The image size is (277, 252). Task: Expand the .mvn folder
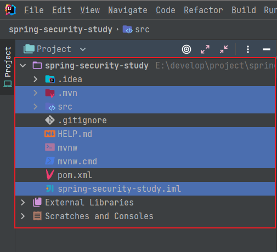point(35,93)
